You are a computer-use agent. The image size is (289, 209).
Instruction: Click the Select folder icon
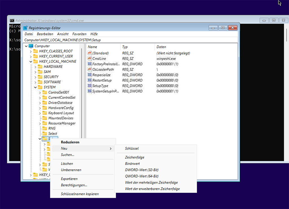(x=45, y=134)
